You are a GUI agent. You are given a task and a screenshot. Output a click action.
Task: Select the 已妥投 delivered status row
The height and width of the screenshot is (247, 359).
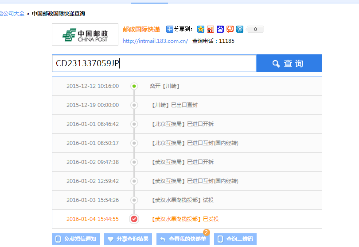tap(187, 219)
